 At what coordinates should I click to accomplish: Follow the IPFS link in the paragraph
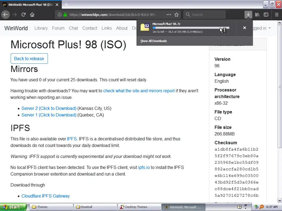click(72, 139)
